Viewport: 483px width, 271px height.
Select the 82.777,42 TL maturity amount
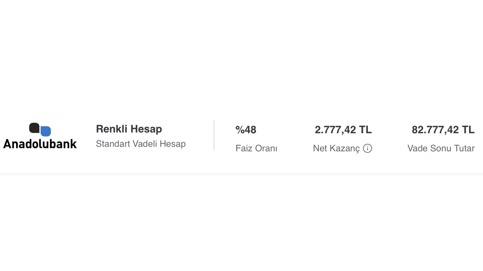443,130
